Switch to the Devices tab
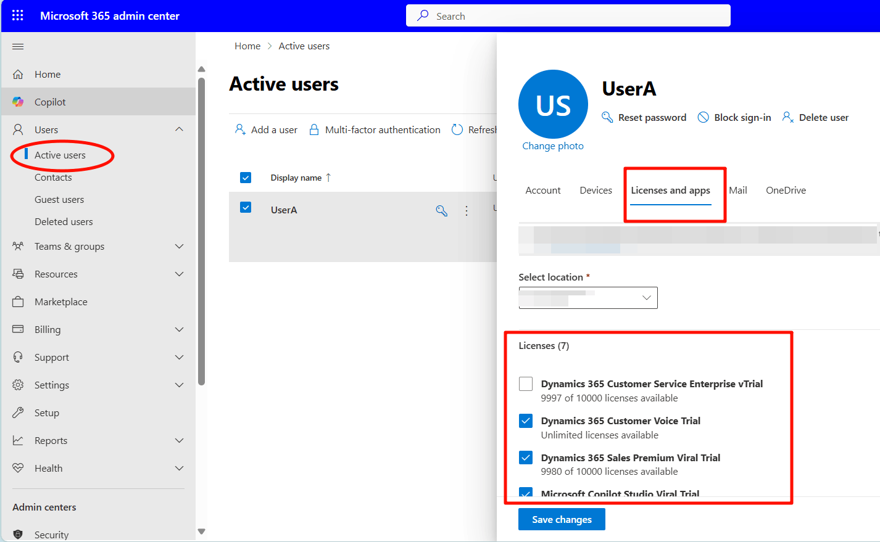This screenshot has height=542, width=880. 596,191
